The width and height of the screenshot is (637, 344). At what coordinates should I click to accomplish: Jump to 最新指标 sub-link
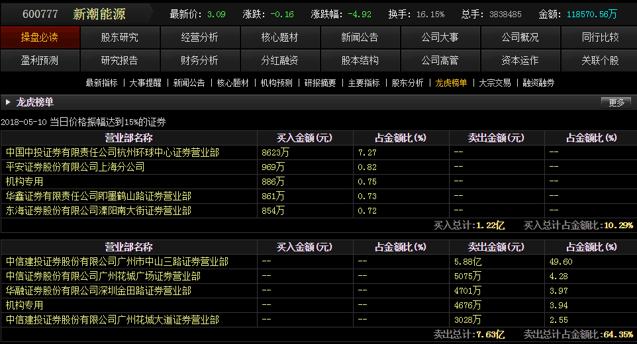tap(101, 83)
